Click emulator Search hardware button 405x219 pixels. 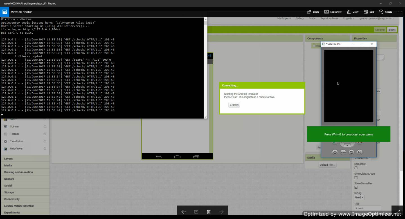(359, 152)
